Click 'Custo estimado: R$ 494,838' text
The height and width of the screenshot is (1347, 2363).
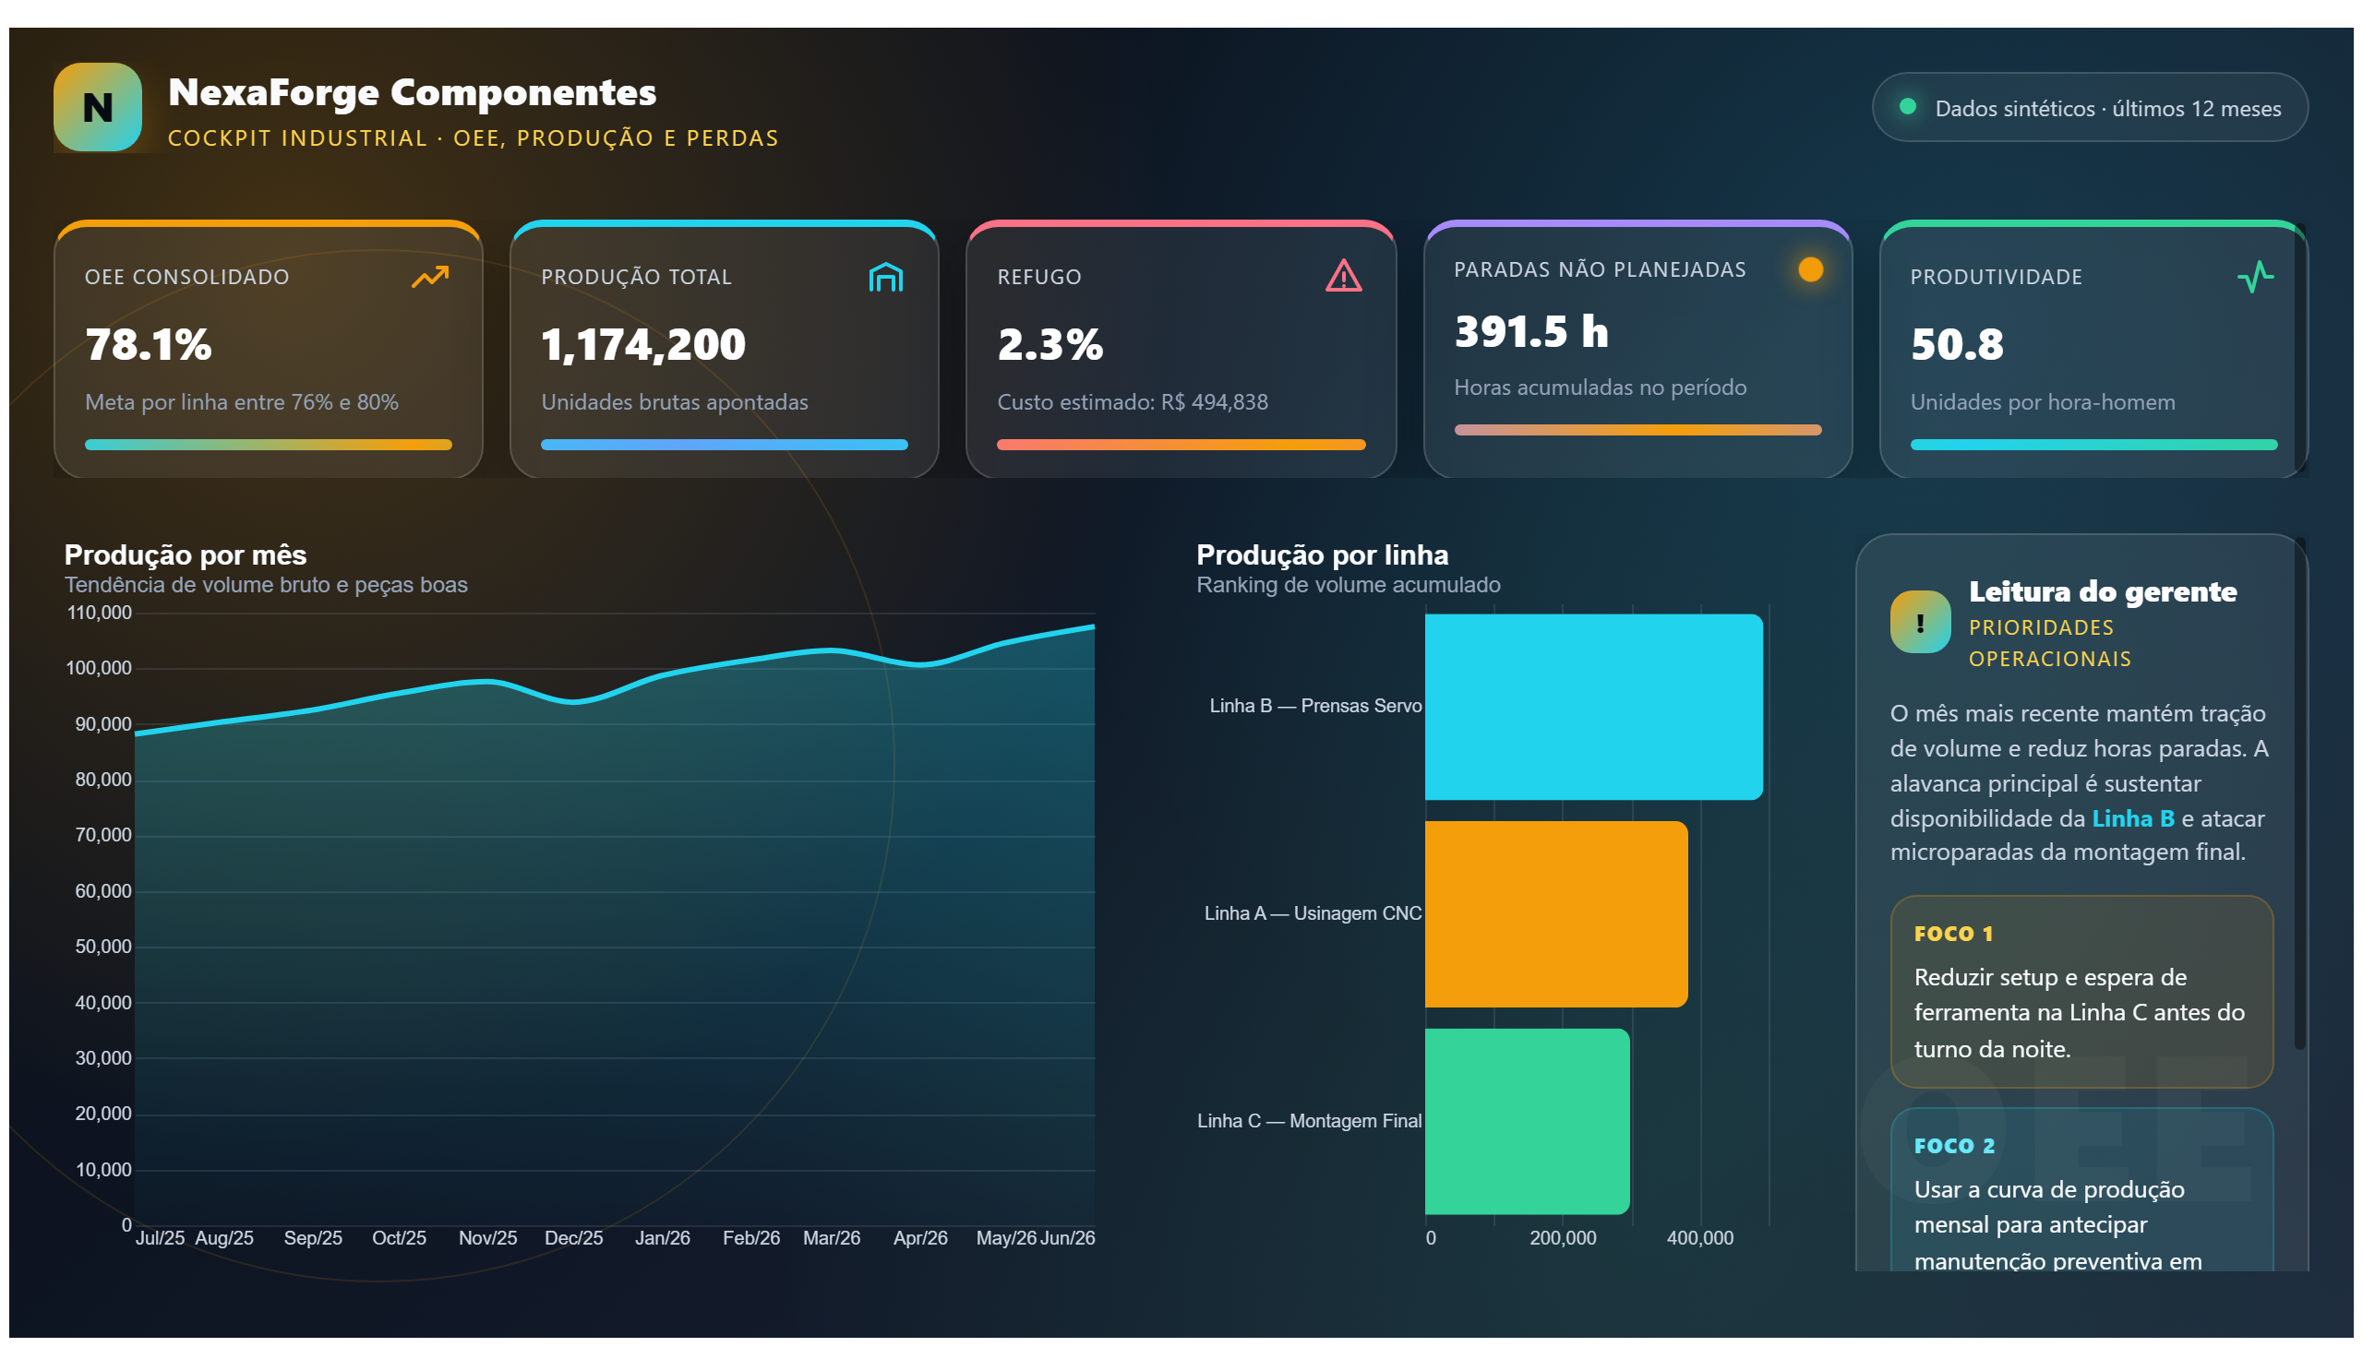[x=1132, y=401]
